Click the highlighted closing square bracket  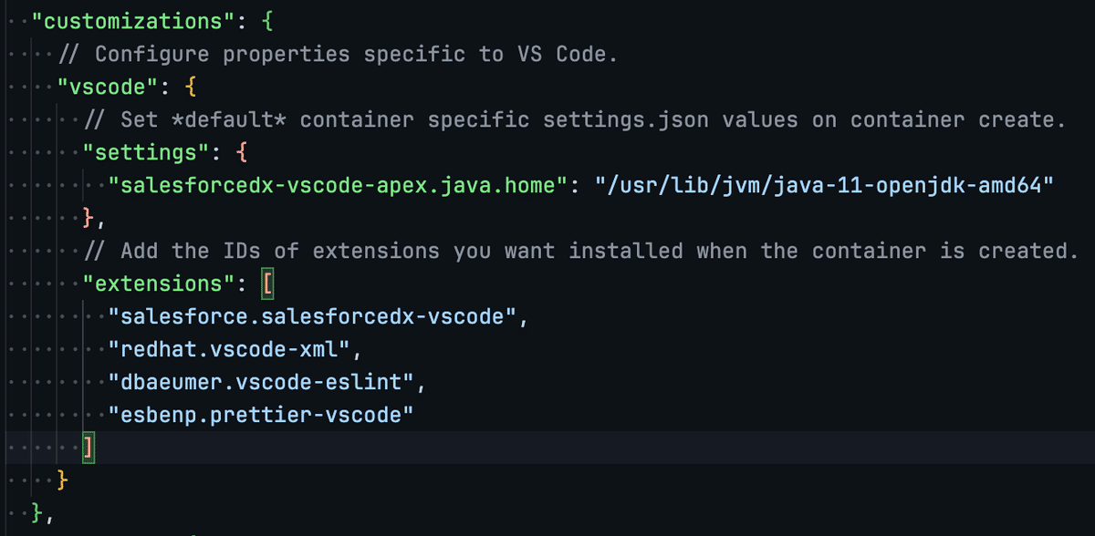click(88, 448)
